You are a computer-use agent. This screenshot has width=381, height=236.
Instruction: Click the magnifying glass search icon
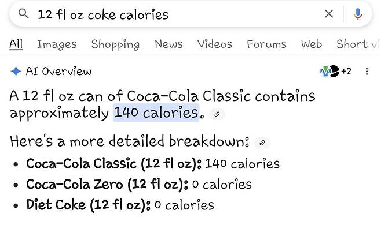24,14
